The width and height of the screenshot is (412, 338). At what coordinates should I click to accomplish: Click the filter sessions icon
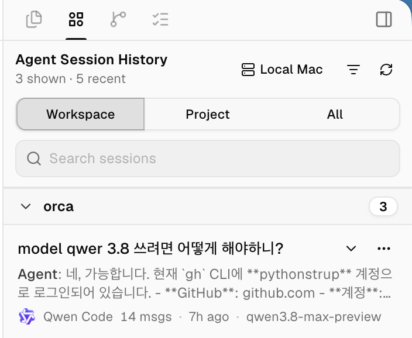(x=353, y=70)
